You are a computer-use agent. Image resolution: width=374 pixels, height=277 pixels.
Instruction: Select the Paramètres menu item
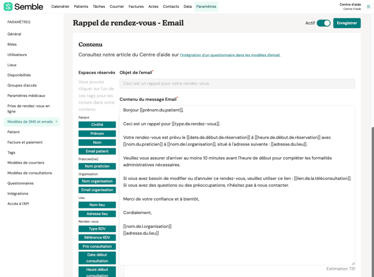click(x=206, y=7)
